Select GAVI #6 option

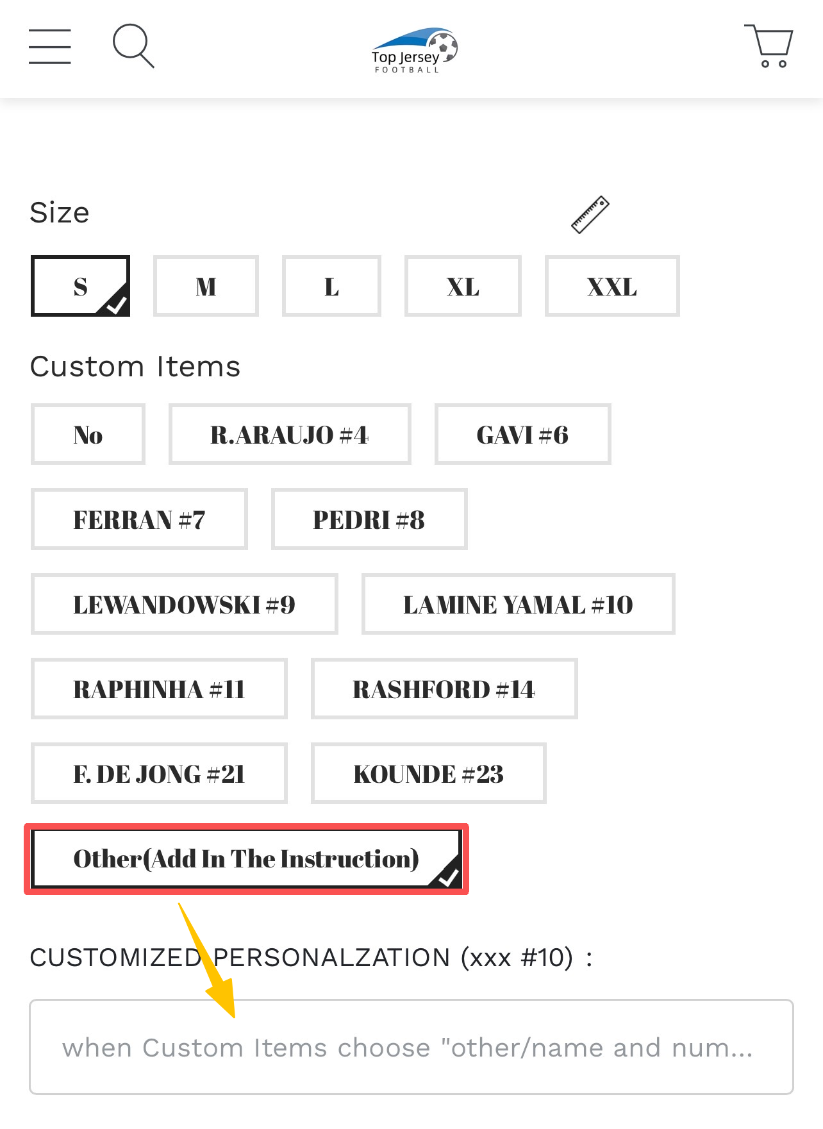coord(522,435)
